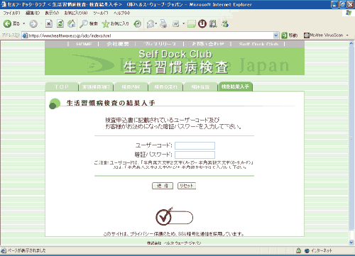
Task: Select the 検査結果入手 tab
Action: click(x=235, y=87)
